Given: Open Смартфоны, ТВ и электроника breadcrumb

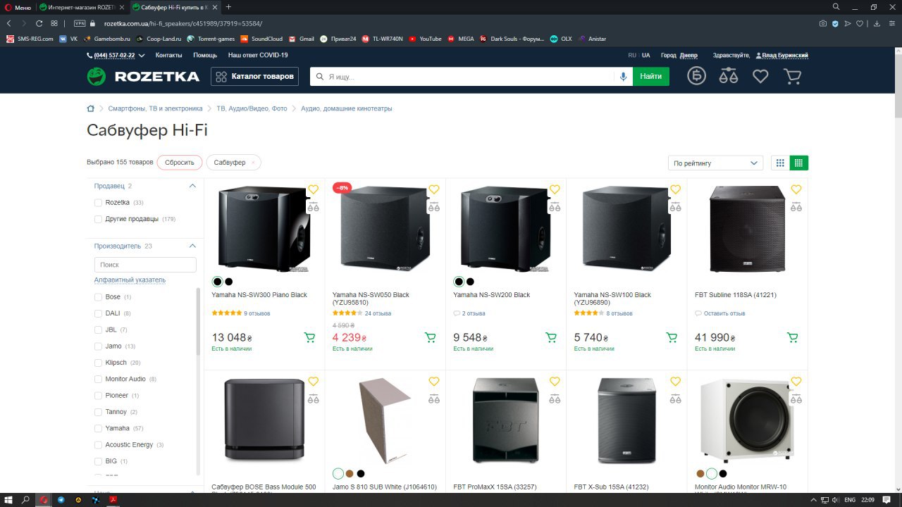Looking at the screenshot, I should tap(155, 108).
